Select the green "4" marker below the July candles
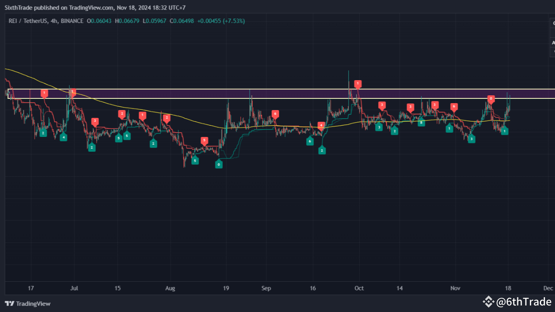Image resolution: width=555 pixels, height=312 pixels. coord(63,137)
